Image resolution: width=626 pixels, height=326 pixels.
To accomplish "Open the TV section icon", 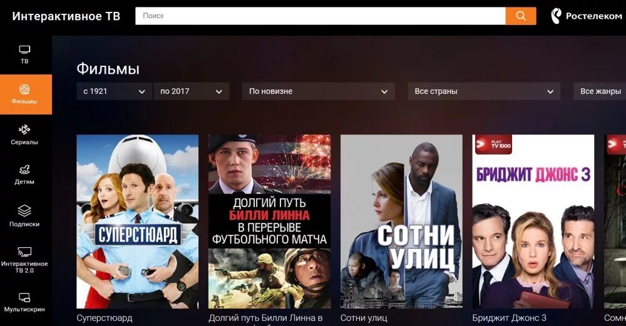I will [x=24, y=50].
